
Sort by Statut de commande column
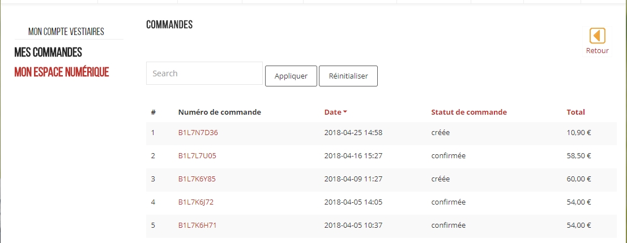(x=468, y=112)
